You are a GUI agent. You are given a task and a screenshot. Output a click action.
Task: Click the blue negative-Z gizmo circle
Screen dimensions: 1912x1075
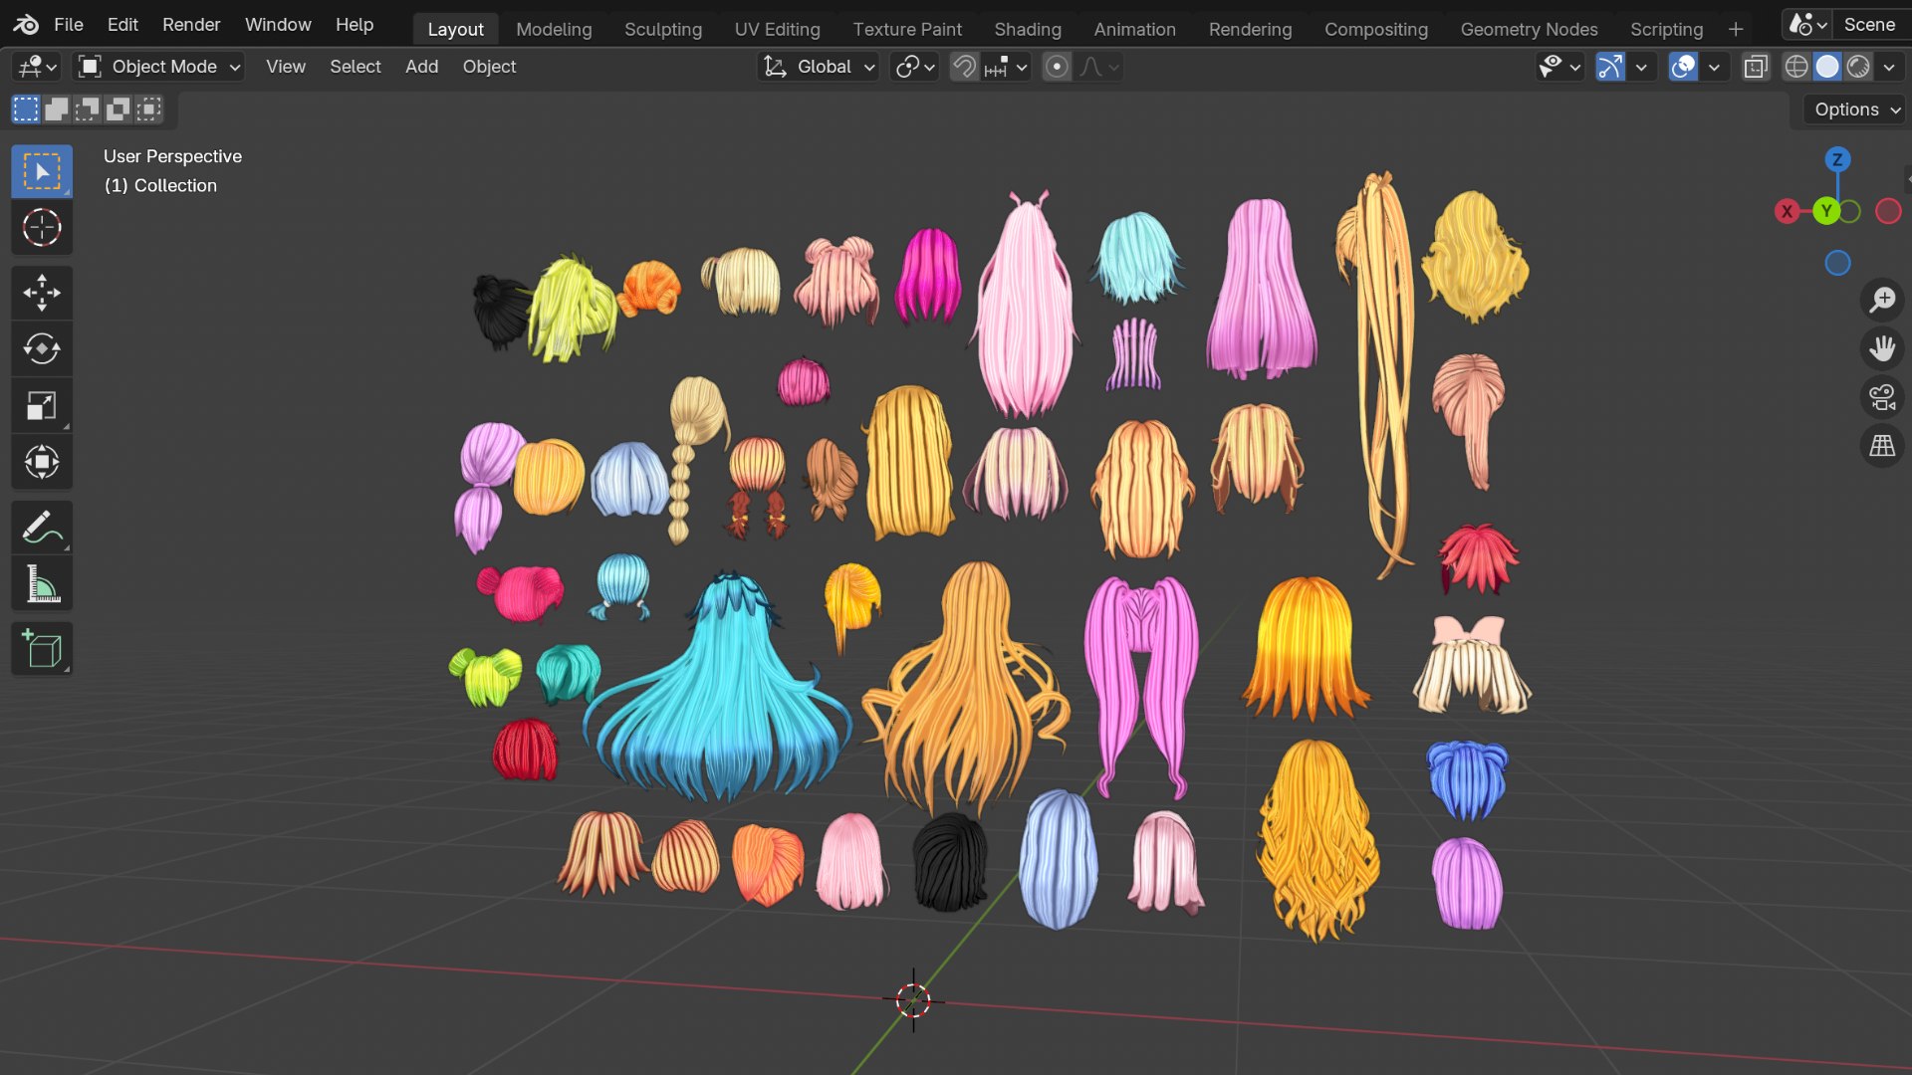pyautogui.click(x=1837, y=263)
